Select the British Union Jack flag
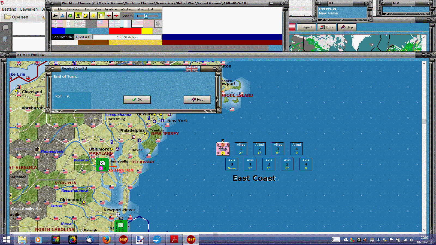The image size is (436, 245). click(x=114, y=24)
